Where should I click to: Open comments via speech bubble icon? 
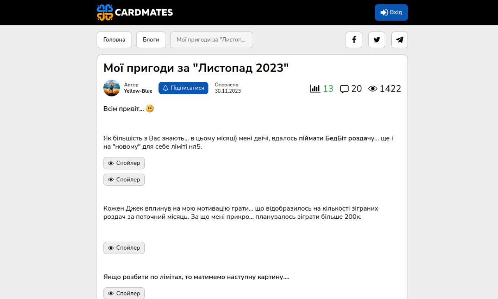[344, 89]
